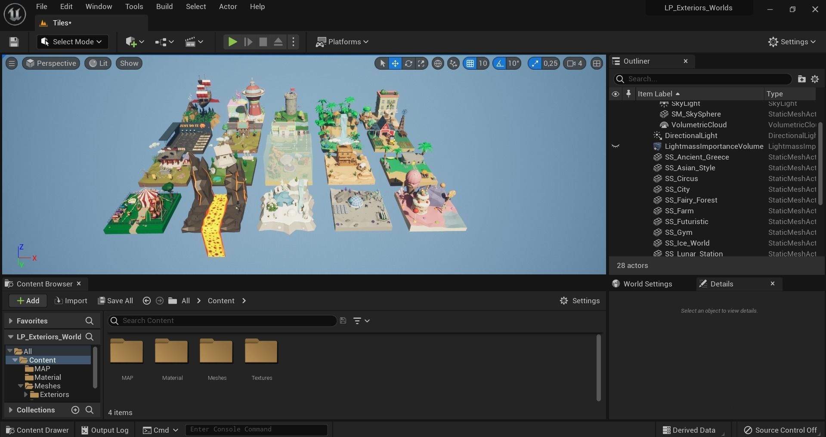Open the Tools menu
The height and width of the screenshot is (437, 826).
134,6
